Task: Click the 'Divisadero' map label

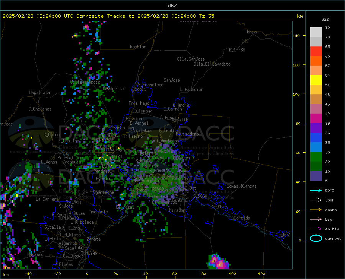Action: pos(187,134)
